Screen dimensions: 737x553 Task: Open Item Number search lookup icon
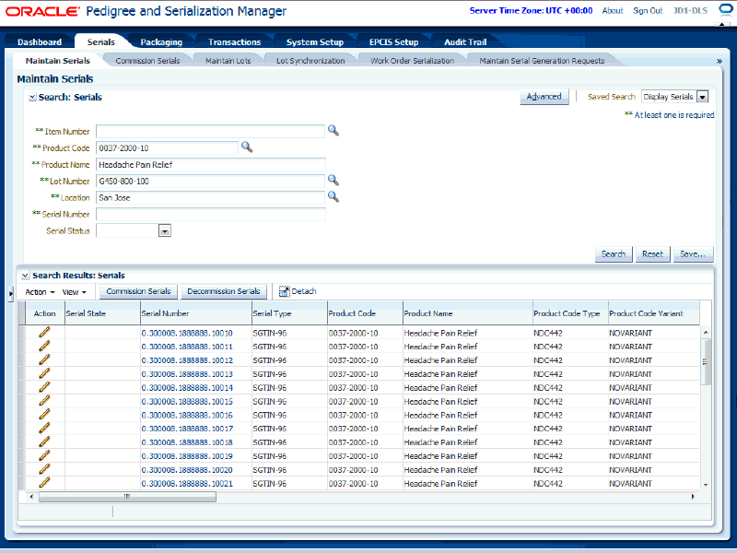pyautogui.click(x=333, y=131)
